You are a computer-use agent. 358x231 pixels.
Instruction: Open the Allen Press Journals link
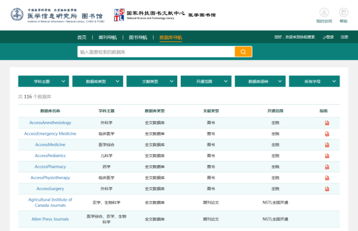coord(50,219)
